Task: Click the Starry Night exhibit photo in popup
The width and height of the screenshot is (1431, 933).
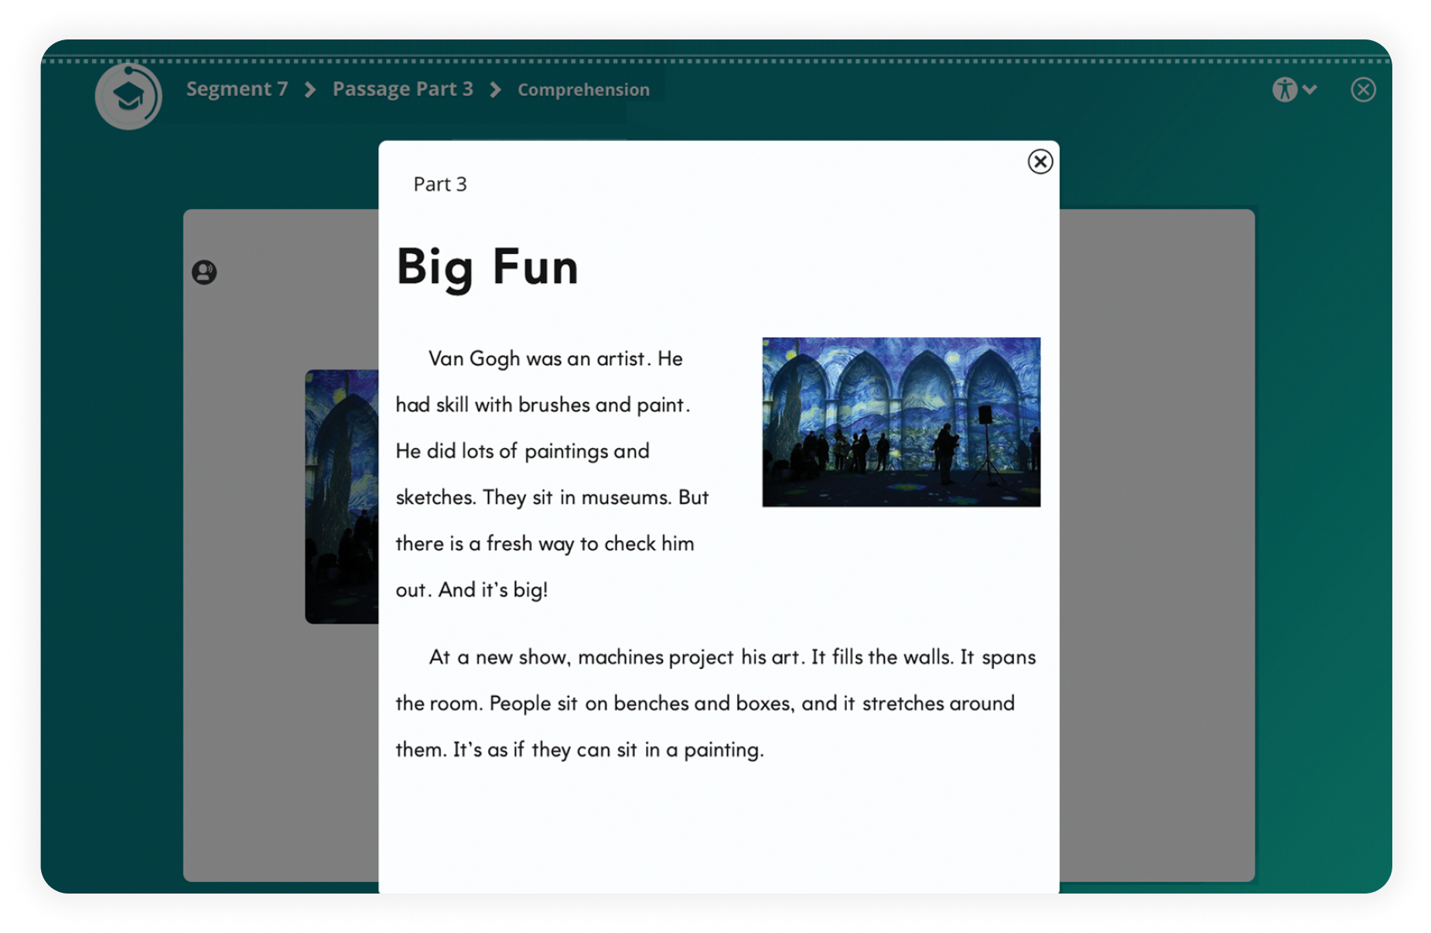Action: pyautogui.click(x=901, y=422)
